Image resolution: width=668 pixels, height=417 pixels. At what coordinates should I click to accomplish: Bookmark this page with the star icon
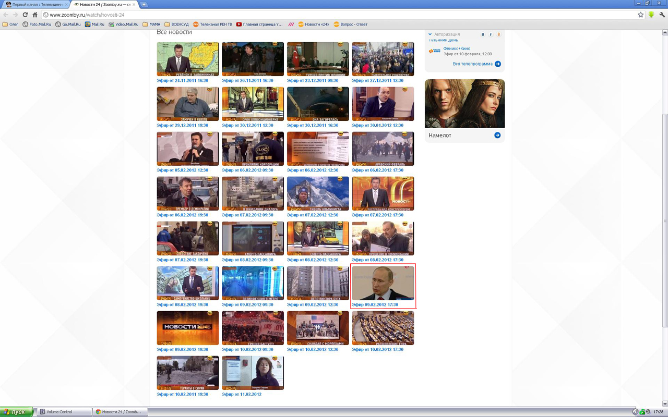[640, 15]
